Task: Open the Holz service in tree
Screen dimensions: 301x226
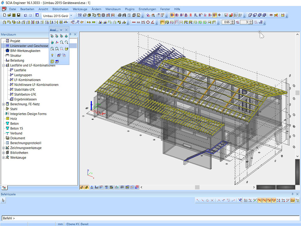Action: click(13, 119)
